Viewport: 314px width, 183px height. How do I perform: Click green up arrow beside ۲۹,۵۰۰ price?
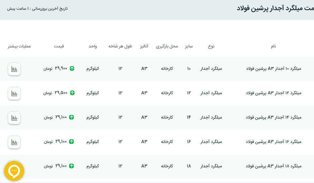72,93
